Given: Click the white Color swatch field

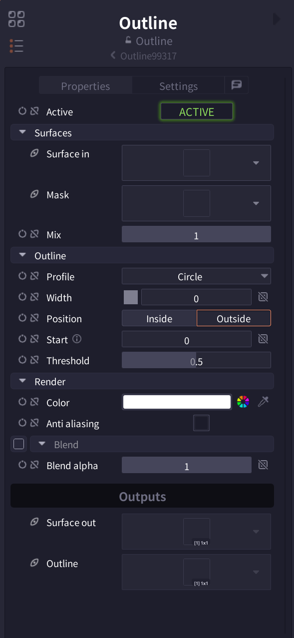Looking at the screenshot, I should coord(176,401).
